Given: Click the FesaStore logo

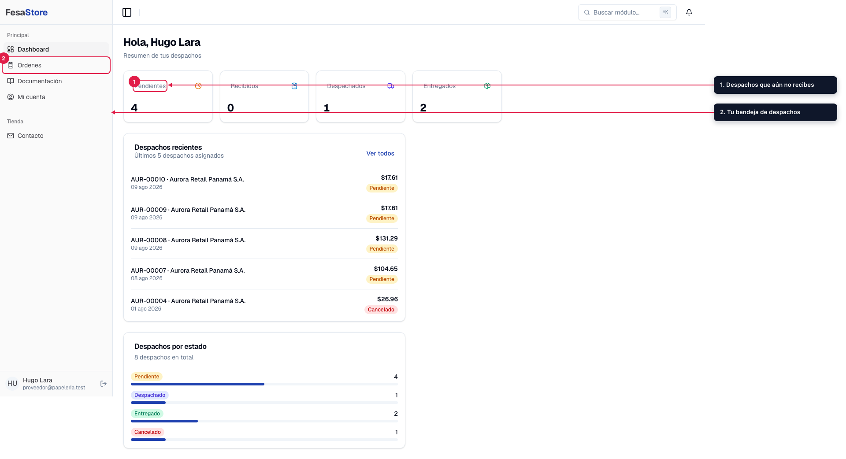Looking at the screenshot, I should click(x=26, y=12).
